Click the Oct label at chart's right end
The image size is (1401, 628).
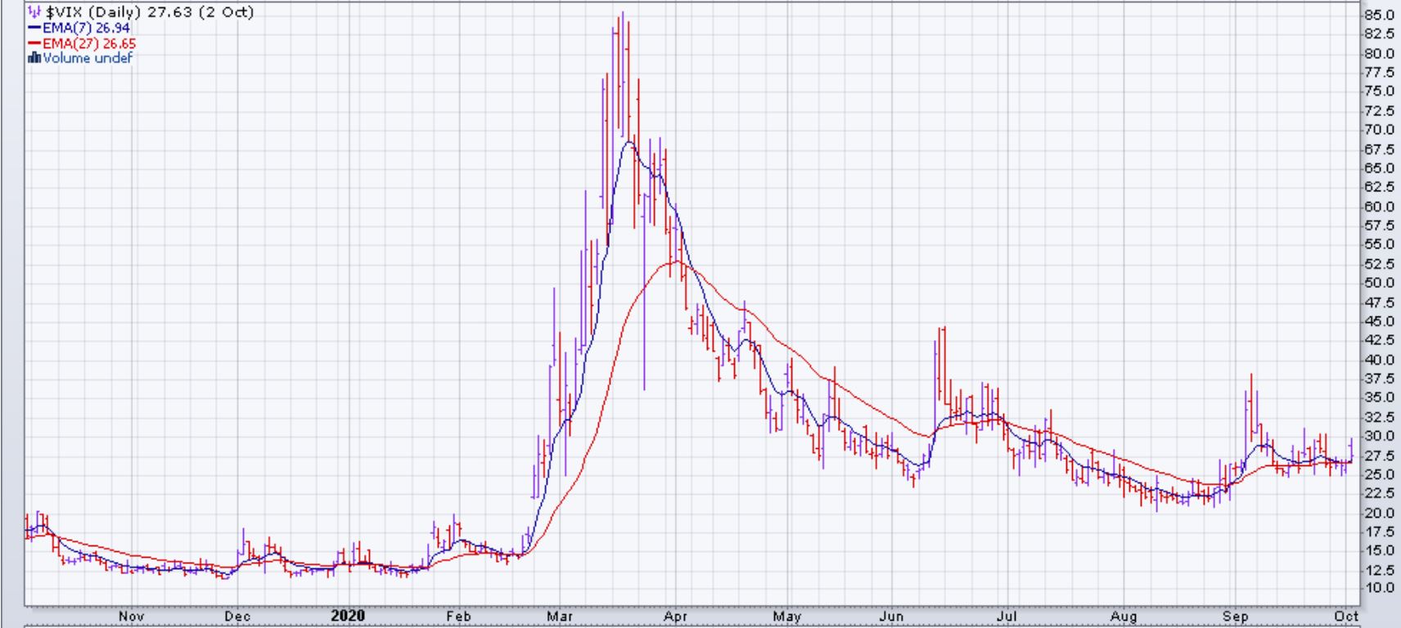coord(1346,616)
